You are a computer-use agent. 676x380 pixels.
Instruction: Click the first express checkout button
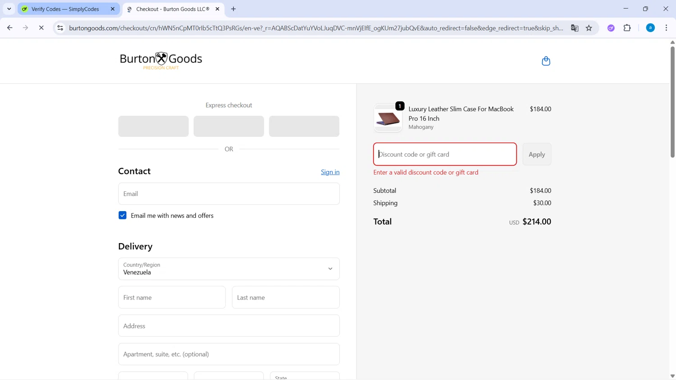pyautogui.click(x=154, y=126)
